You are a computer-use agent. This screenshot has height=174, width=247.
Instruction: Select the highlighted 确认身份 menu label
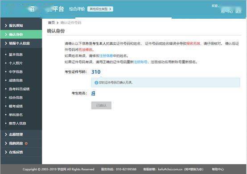[16, 34]
